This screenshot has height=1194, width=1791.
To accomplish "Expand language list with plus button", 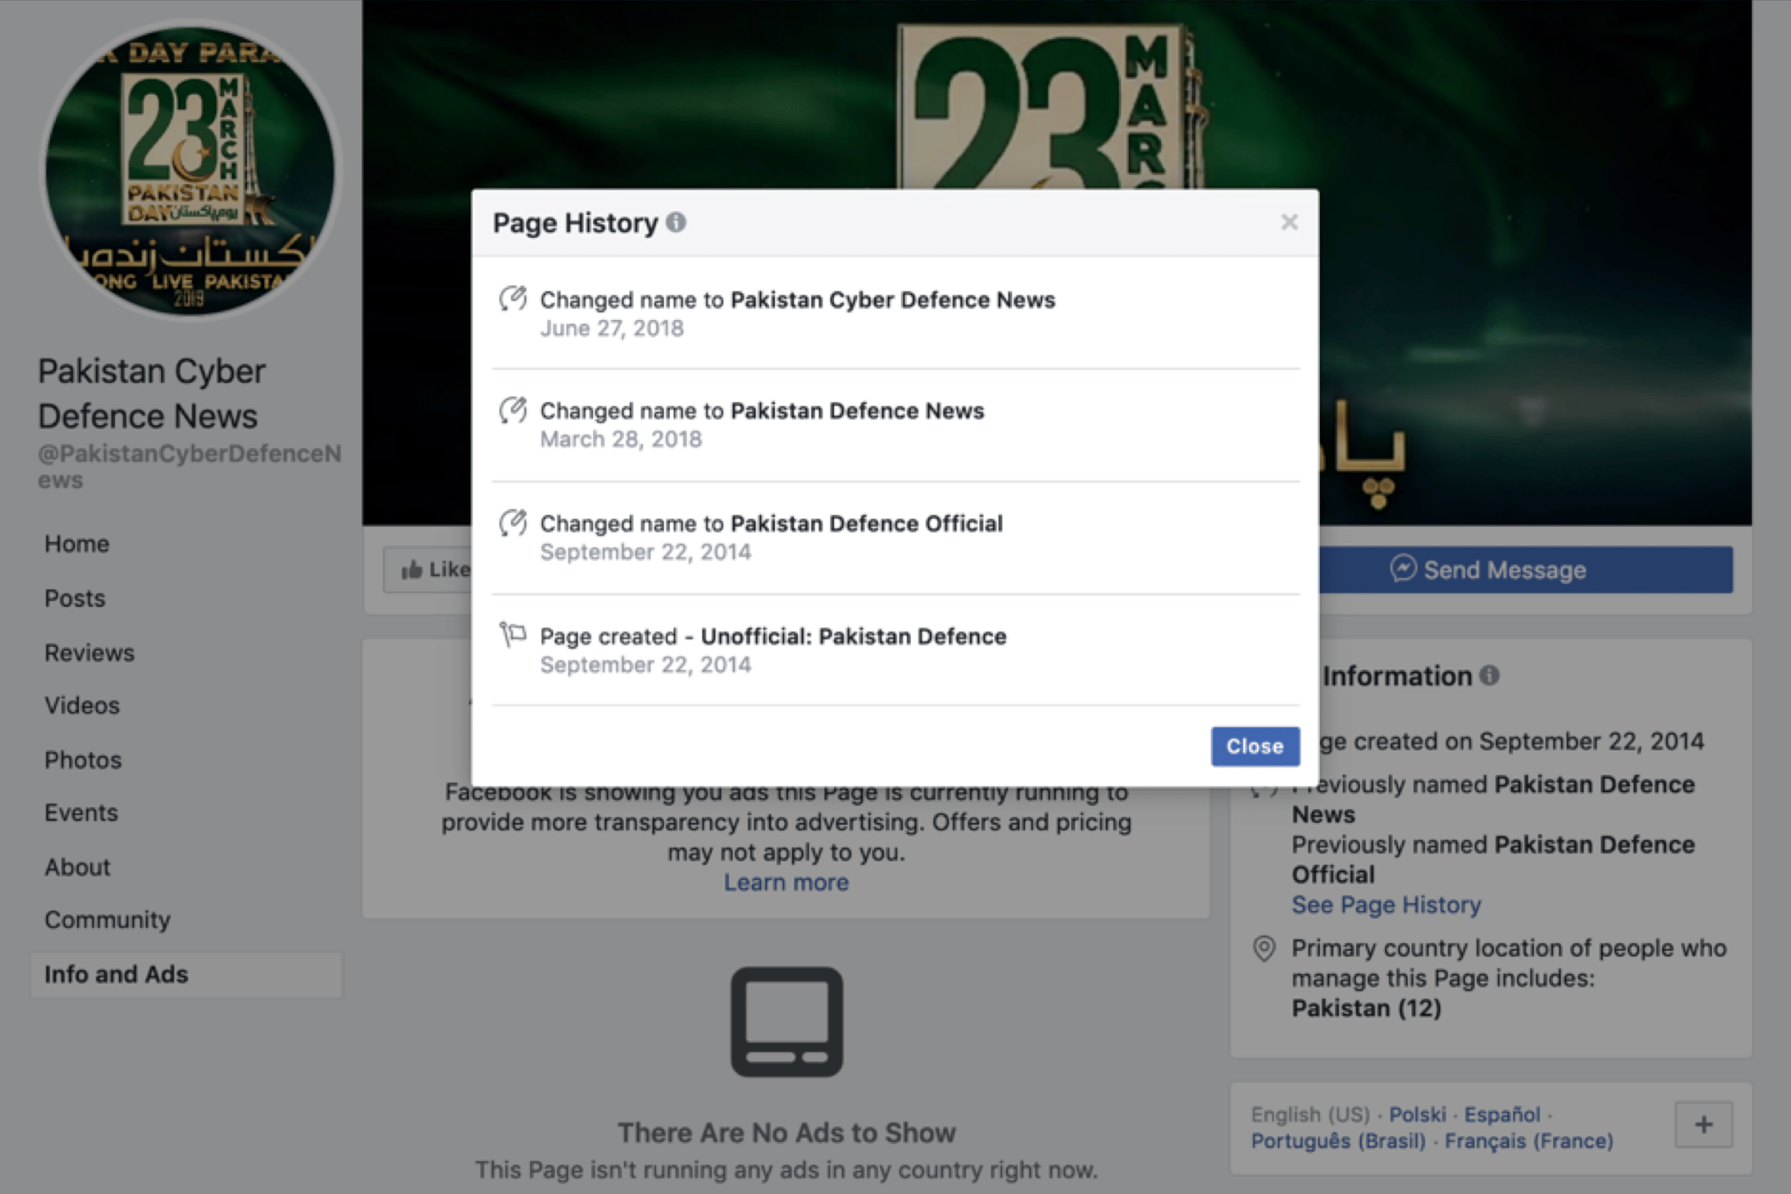I will point(1704,1125).
